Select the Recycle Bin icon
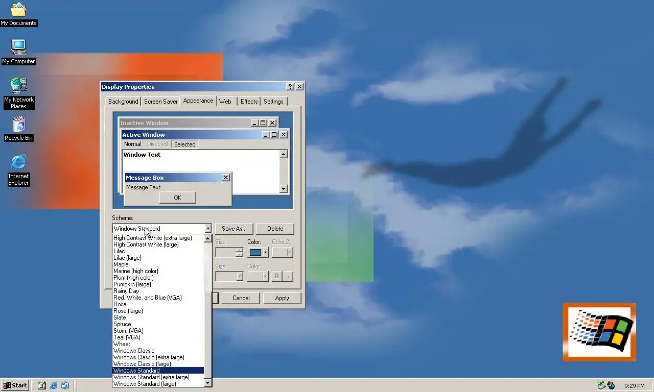 point(18,129)
